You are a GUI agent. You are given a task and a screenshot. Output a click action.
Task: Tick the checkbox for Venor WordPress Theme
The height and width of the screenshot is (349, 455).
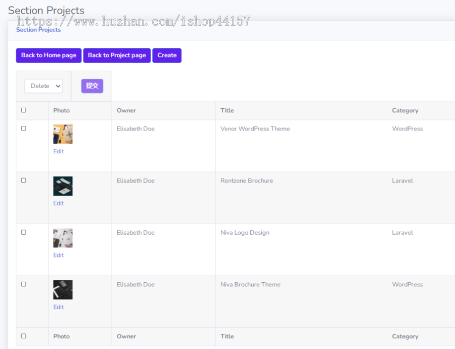(23, 128)
